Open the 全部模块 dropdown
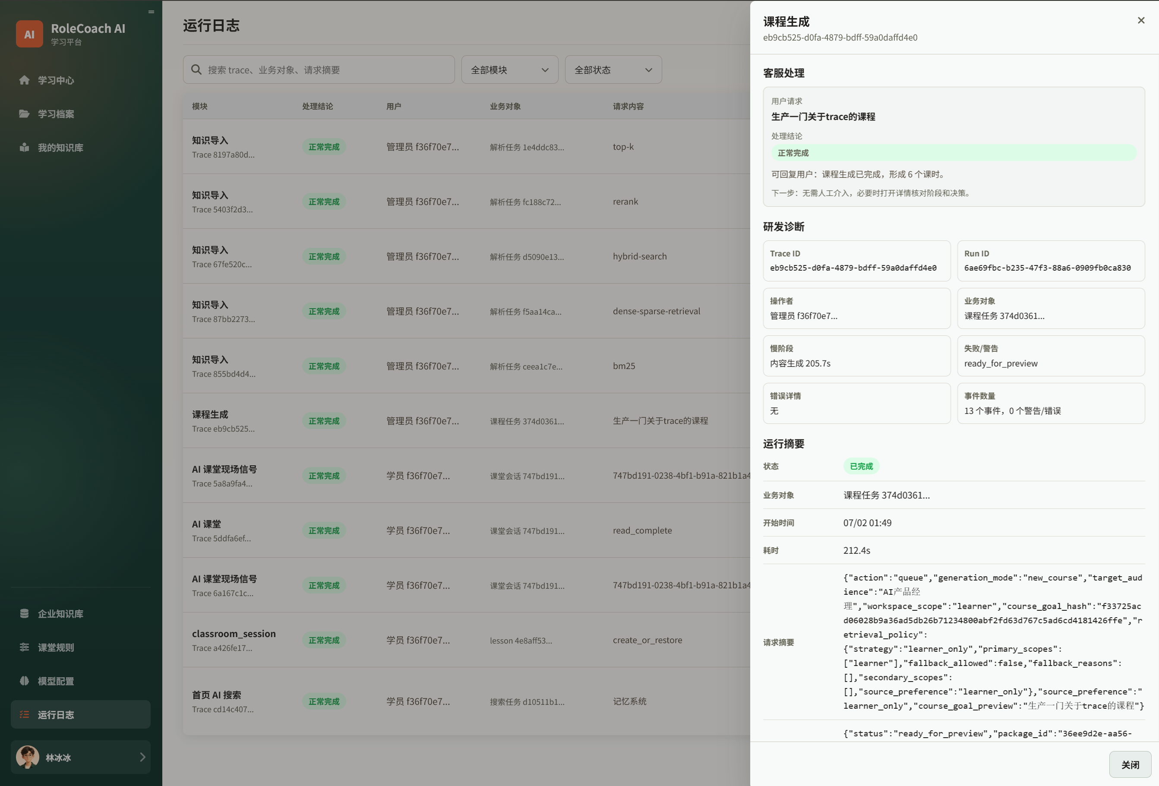 point(510,70)
